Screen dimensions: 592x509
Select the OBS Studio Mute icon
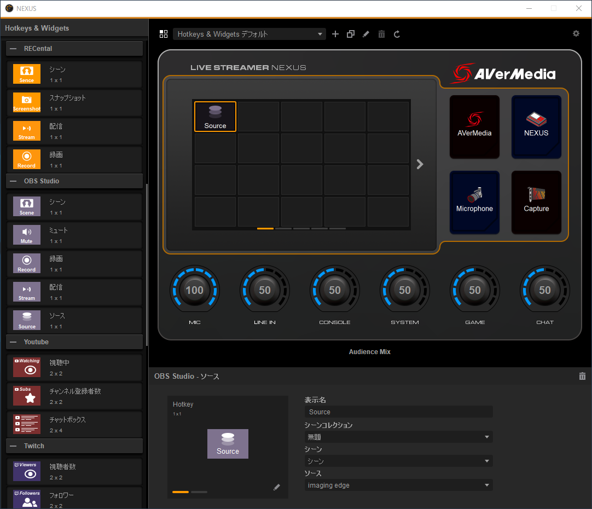click(x=26, y=235)
